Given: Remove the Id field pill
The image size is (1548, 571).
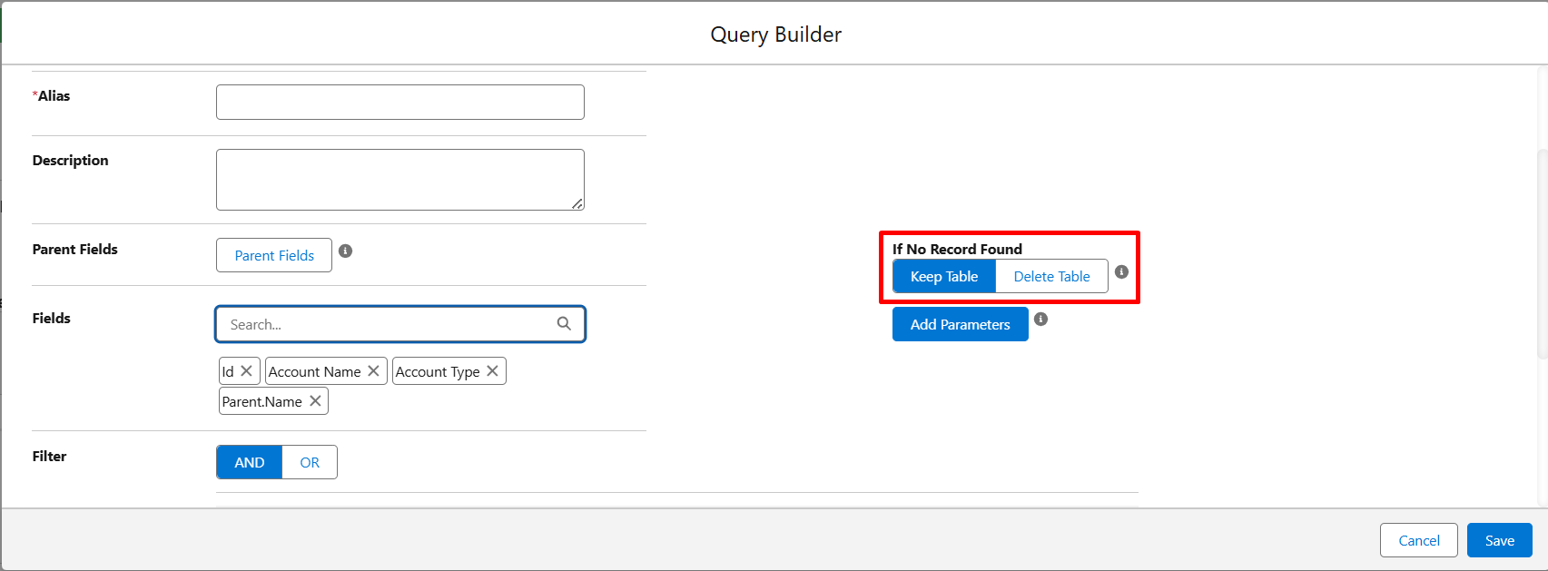Looking at the screenshot, I should pyautogui.click(x=246, y=371).
